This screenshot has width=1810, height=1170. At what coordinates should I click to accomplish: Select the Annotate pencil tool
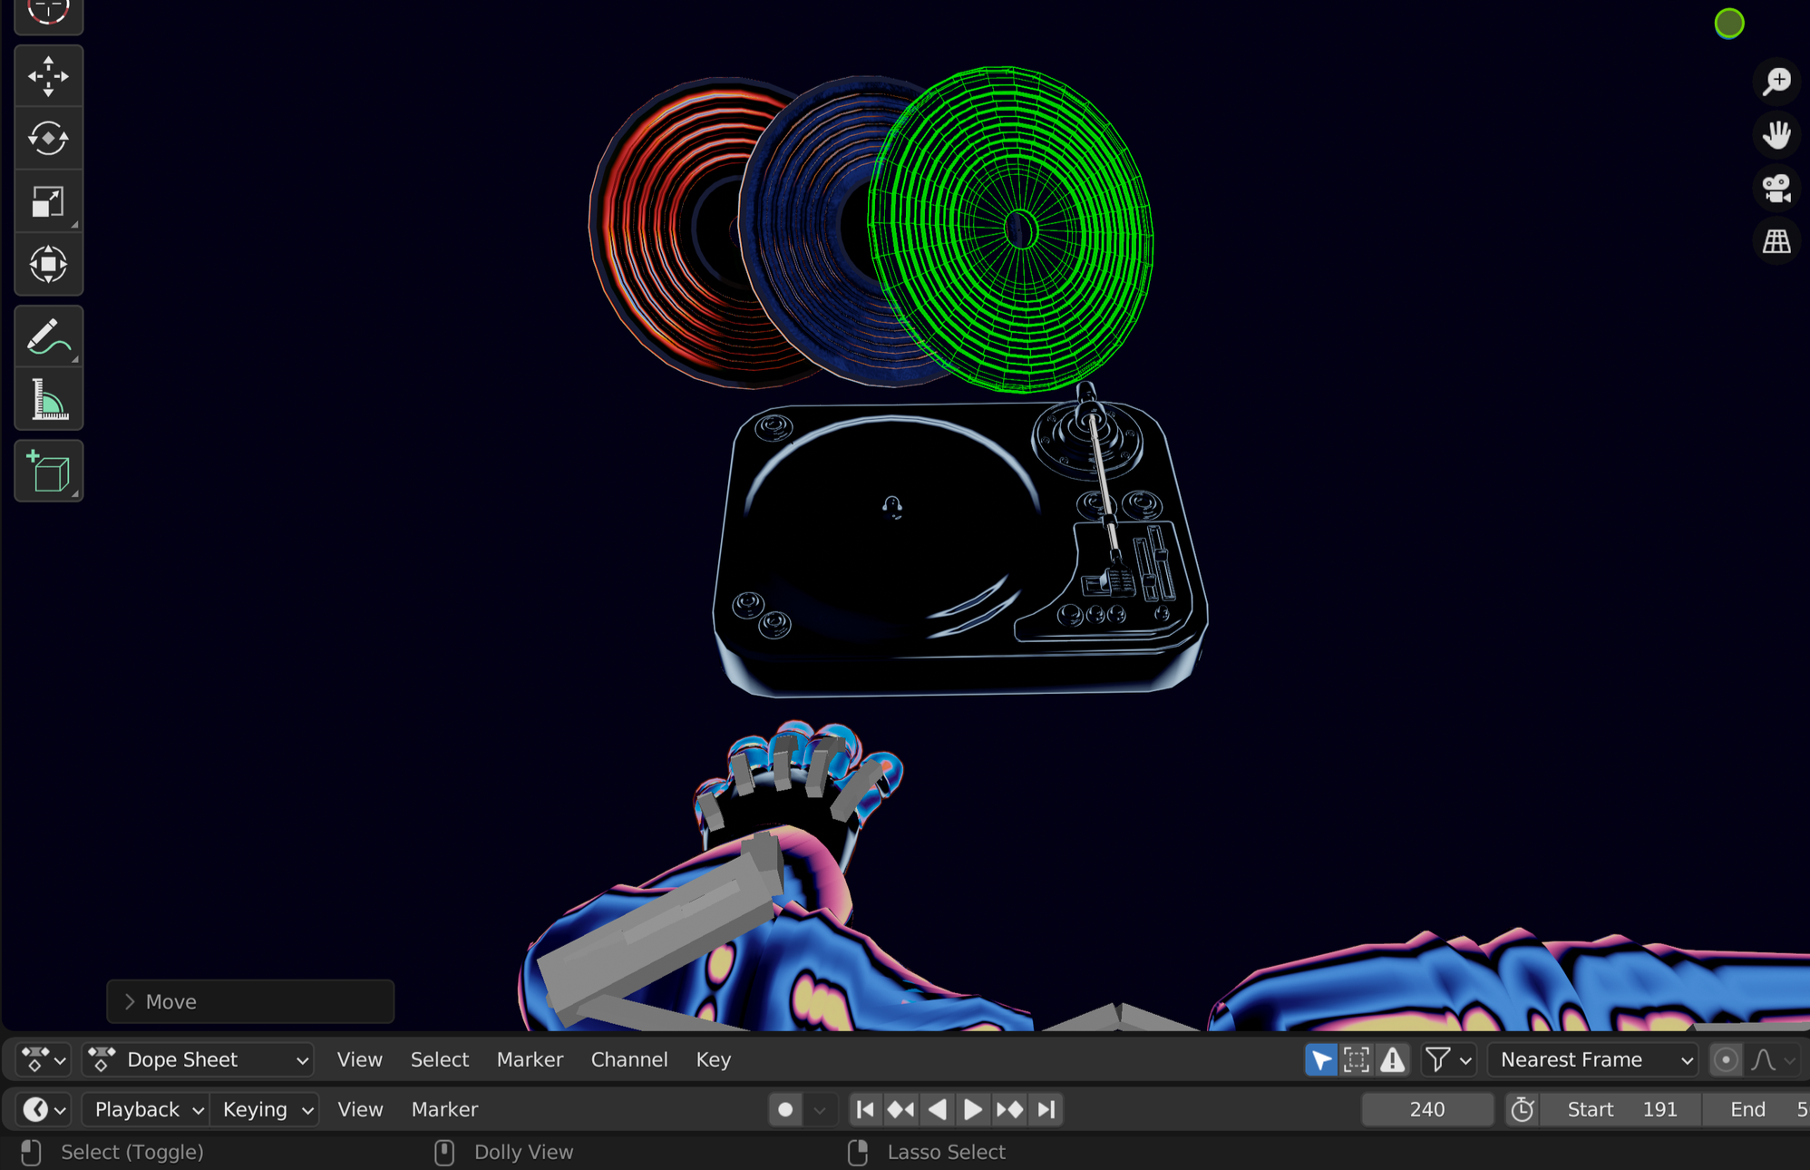[x=48, y=336]
